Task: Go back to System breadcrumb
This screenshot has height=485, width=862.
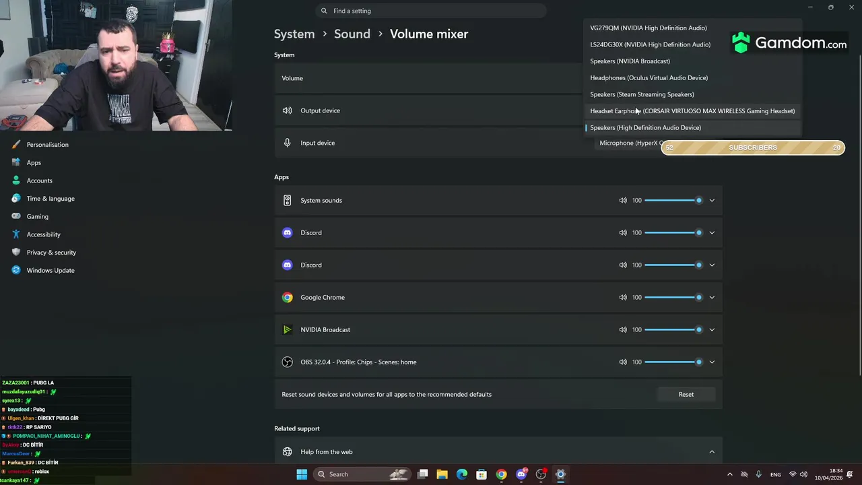Action: (x=294, y=34)
